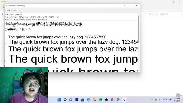
Task: Open Spotify from the taskbar
Action: click(x=100, y=100)
